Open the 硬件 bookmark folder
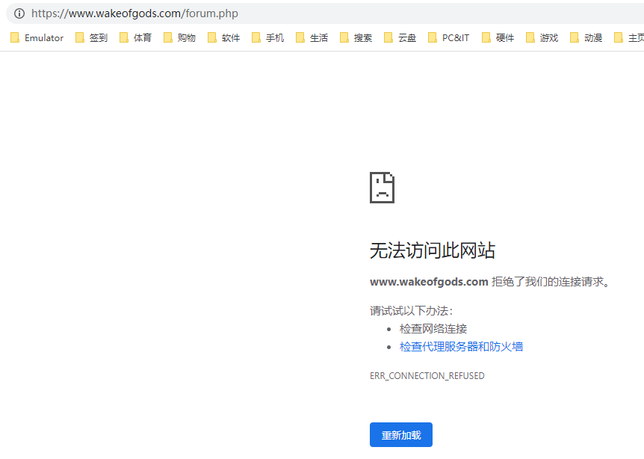The image size is (644, 459). point(498,38)
